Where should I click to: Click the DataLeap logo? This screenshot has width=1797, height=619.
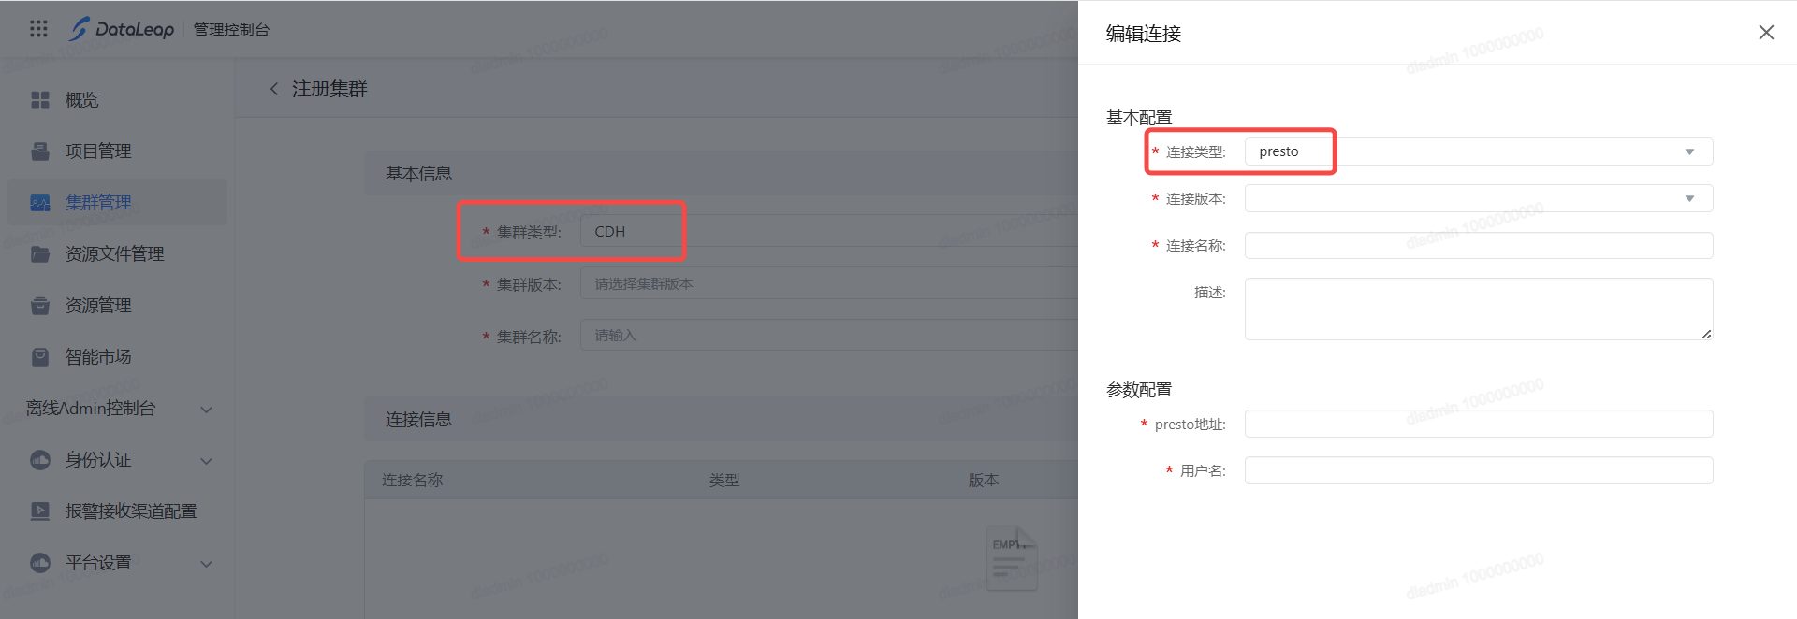tap(122, 29)
